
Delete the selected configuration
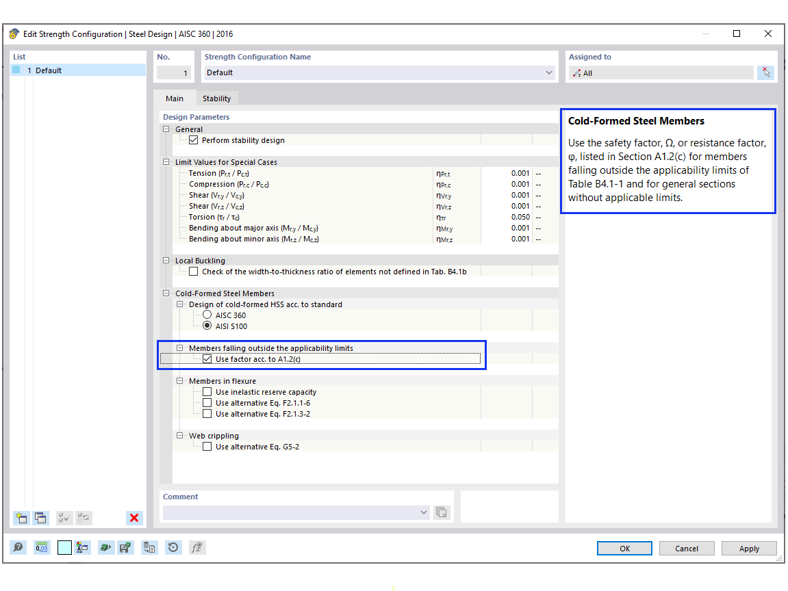pos(134,518)
